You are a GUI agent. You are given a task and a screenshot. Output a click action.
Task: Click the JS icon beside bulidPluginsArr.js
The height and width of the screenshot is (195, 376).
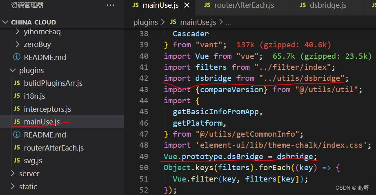(17, 83)
